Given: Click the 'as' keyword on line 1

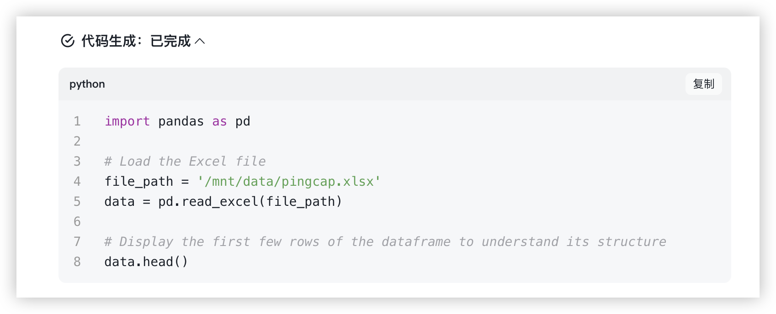Looking at the screenshot, I should coord(219,121).
